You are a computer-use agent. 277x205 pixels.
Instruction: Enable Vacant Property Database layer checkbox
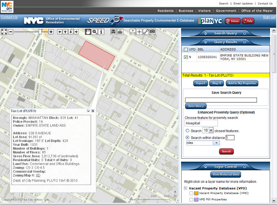pyautogui.click(x=191, y=193)
